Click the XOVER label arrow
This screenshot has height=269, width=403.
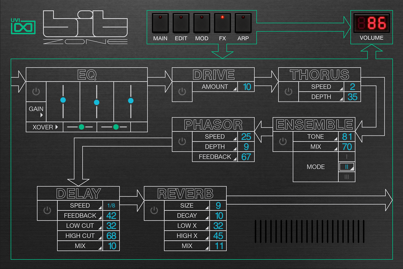tap(57, 127)
